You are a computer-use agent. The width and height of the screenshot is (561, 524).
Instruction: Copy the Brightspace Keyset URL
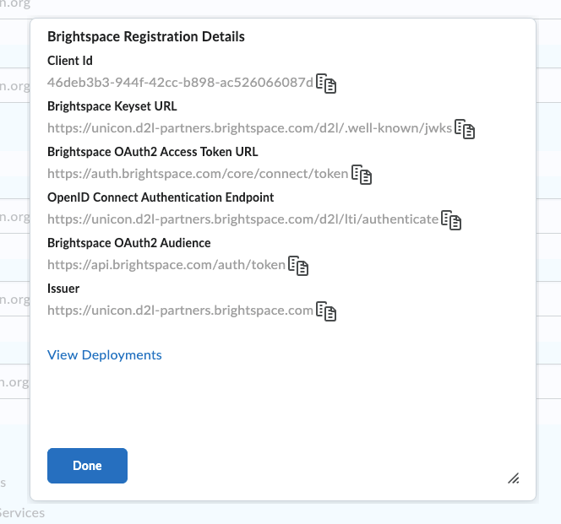point(465,129)
